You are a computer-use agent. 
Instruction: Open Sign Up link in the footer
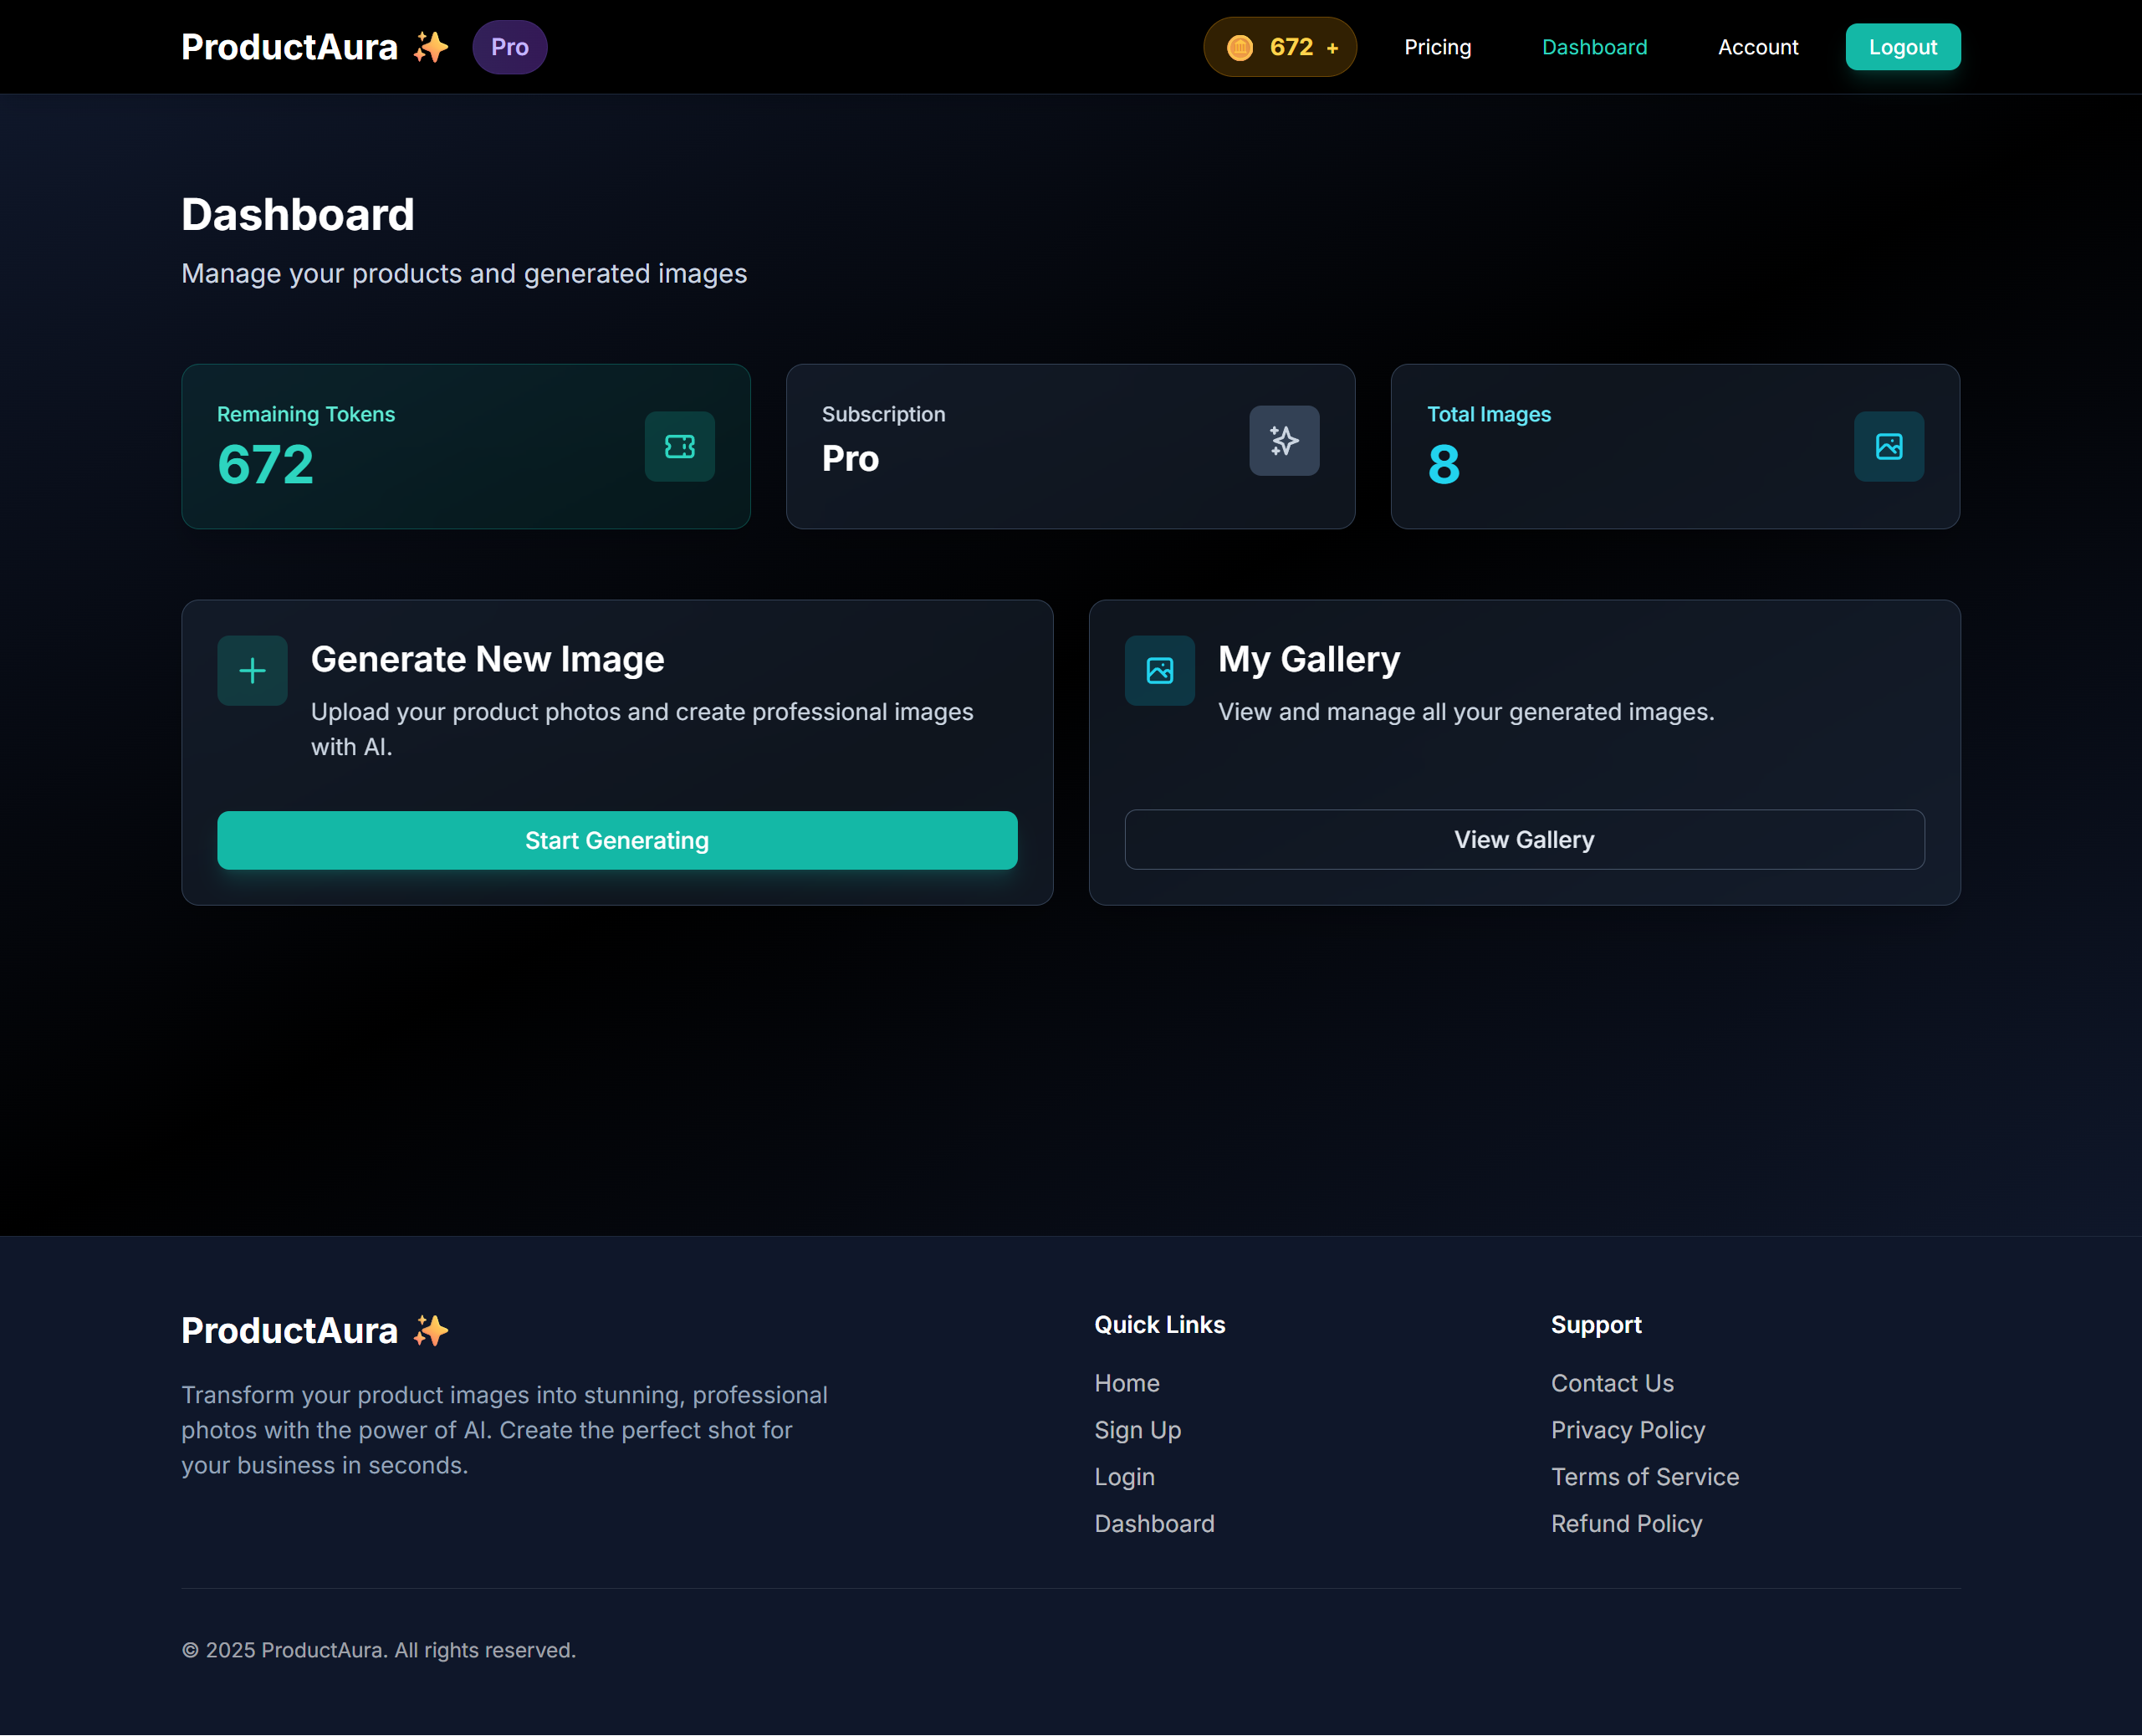(x=1137, y=1430)
